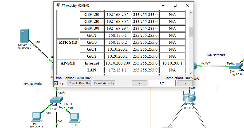Select the right PC-PT in KMG

74,118
